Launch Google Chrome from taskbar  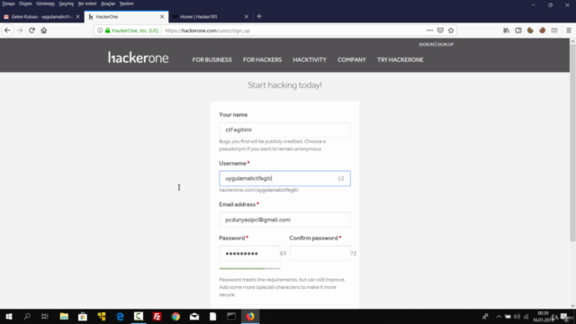pyautogui.click(x=175, y=316)
